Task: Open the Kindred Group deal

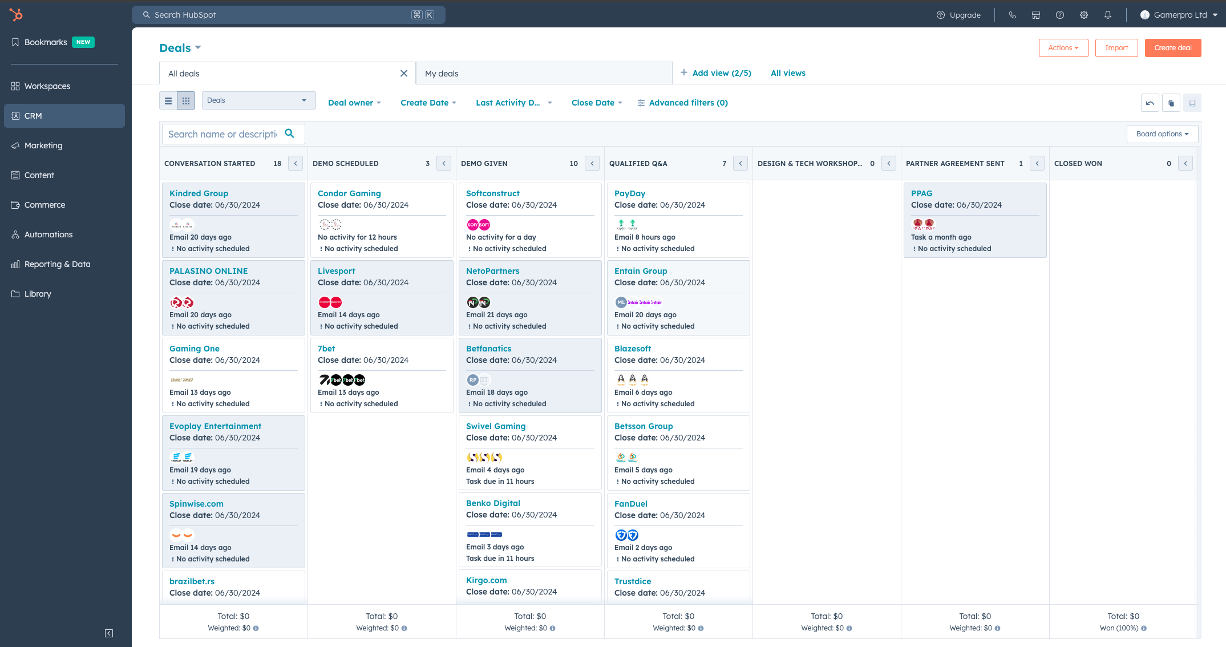Action: 198,193
